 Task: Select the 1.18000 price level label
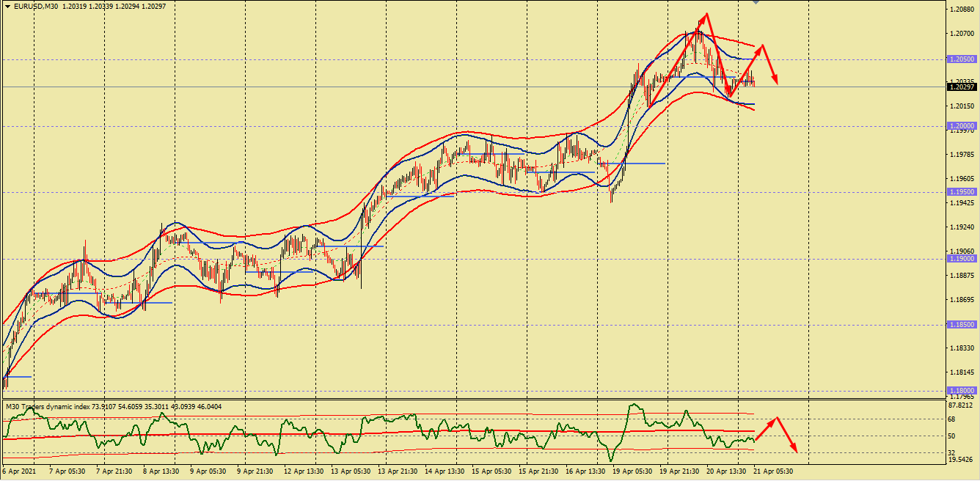pyautogui.click(x=961, y=391)
